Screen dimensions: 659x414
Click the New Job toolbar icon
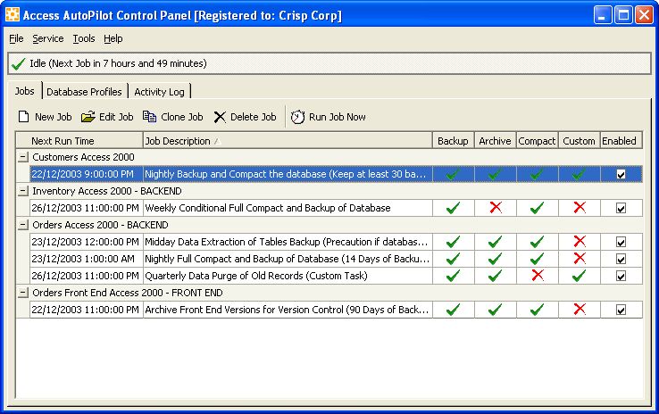[x=24, y=117]
